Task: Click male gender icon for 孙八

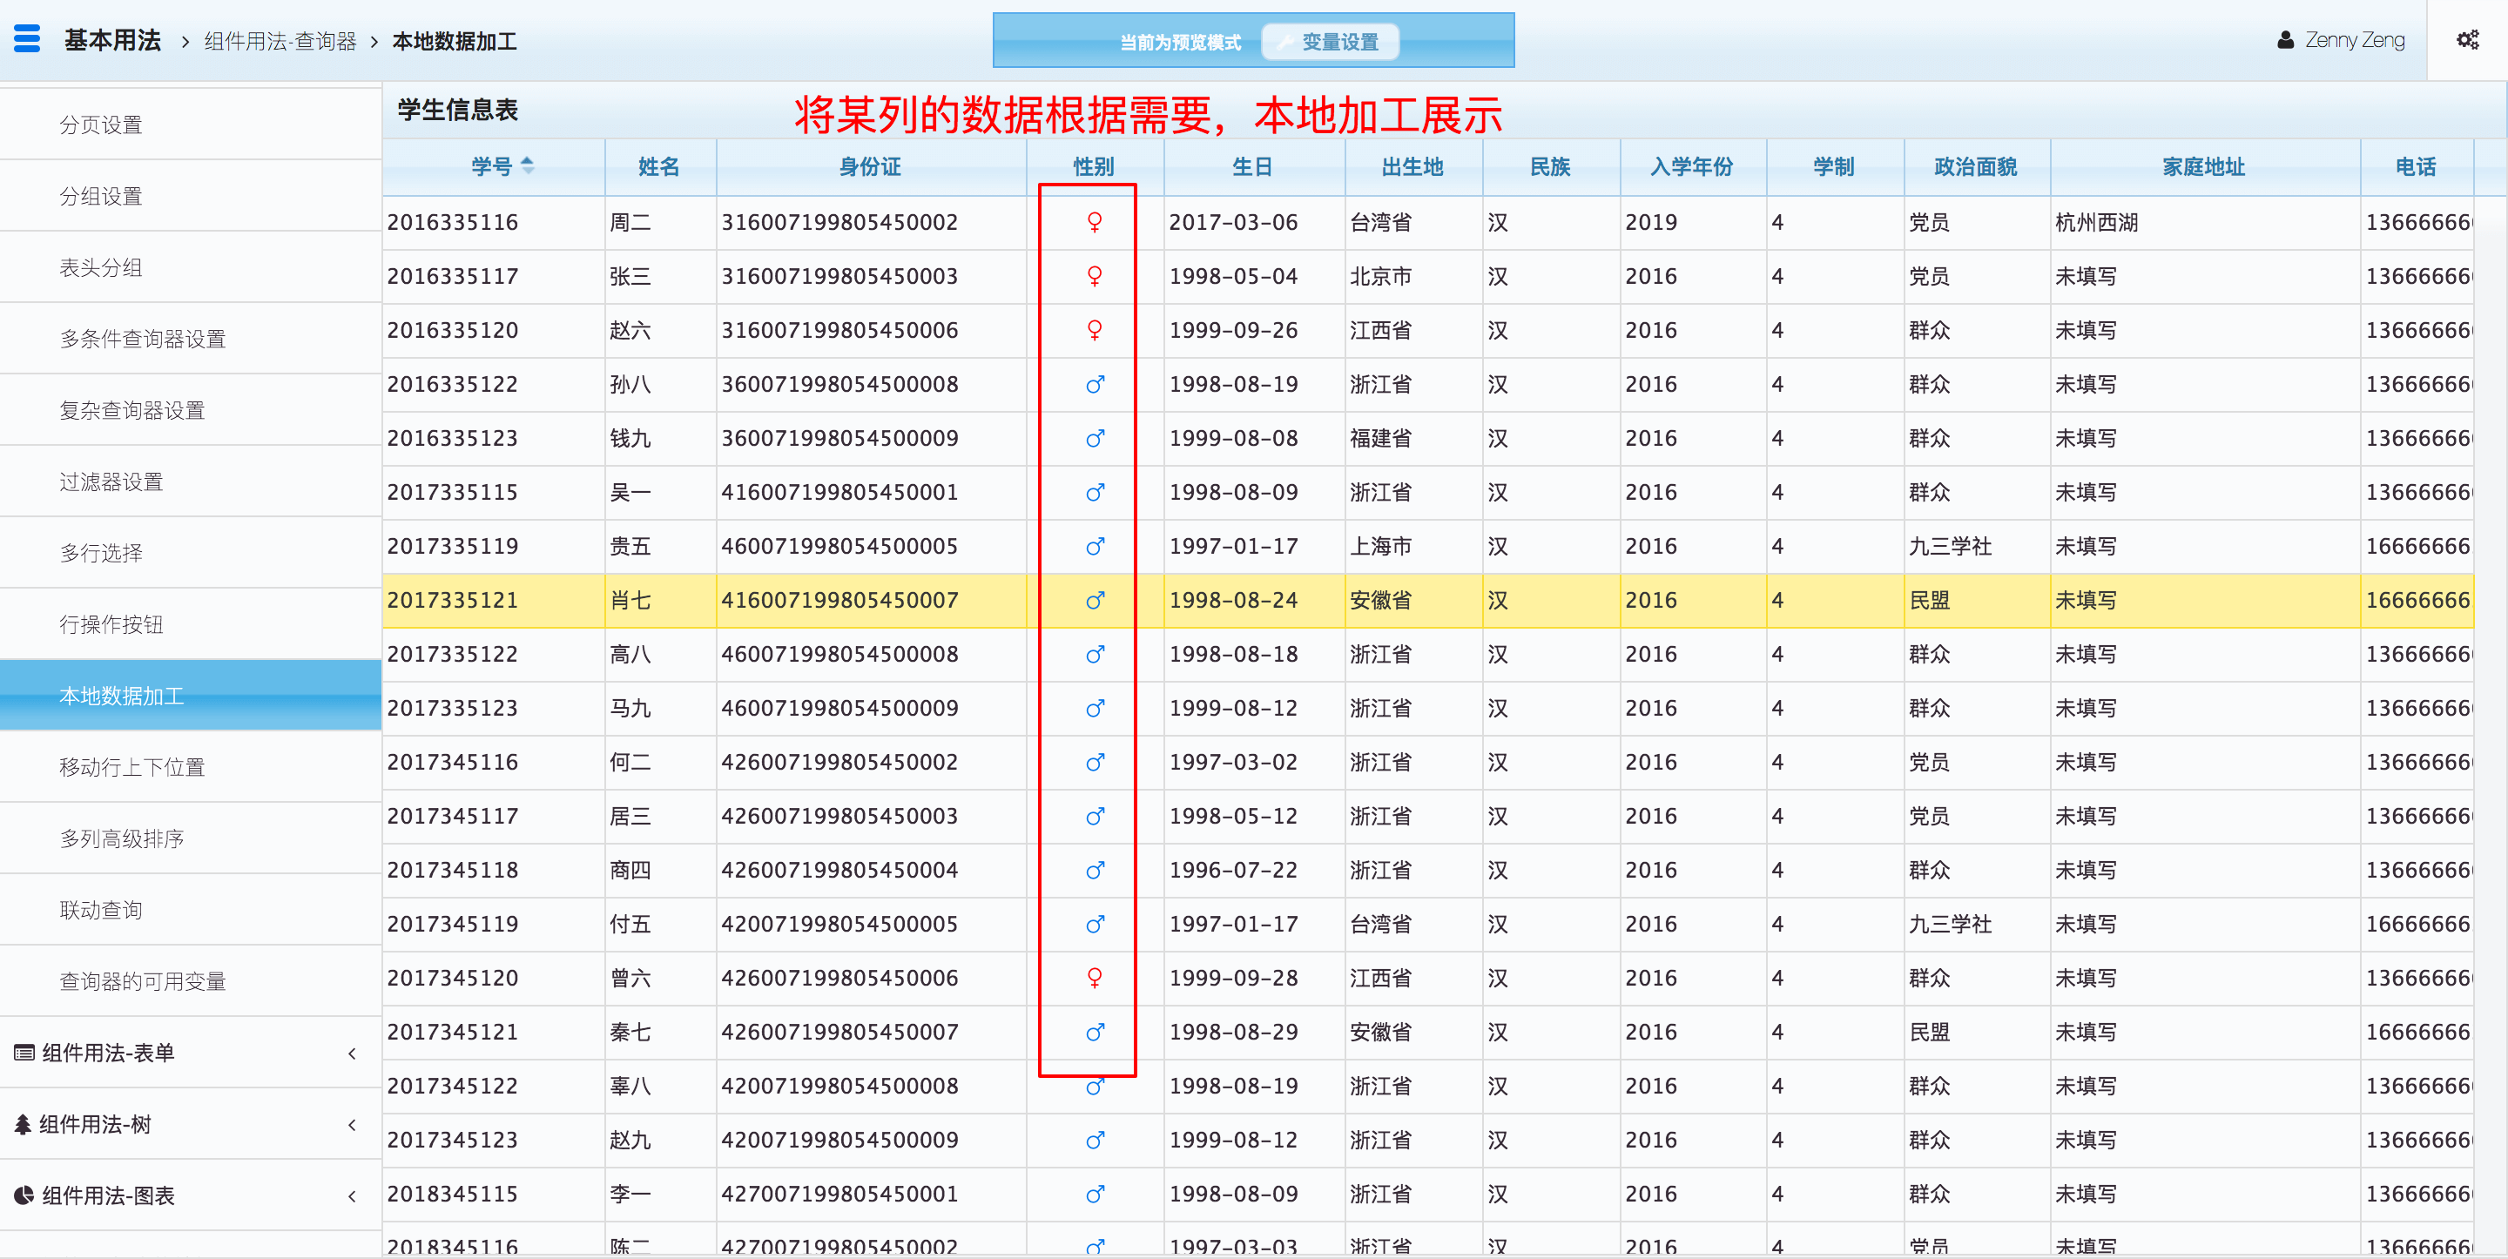Action: click(1095, 385)
